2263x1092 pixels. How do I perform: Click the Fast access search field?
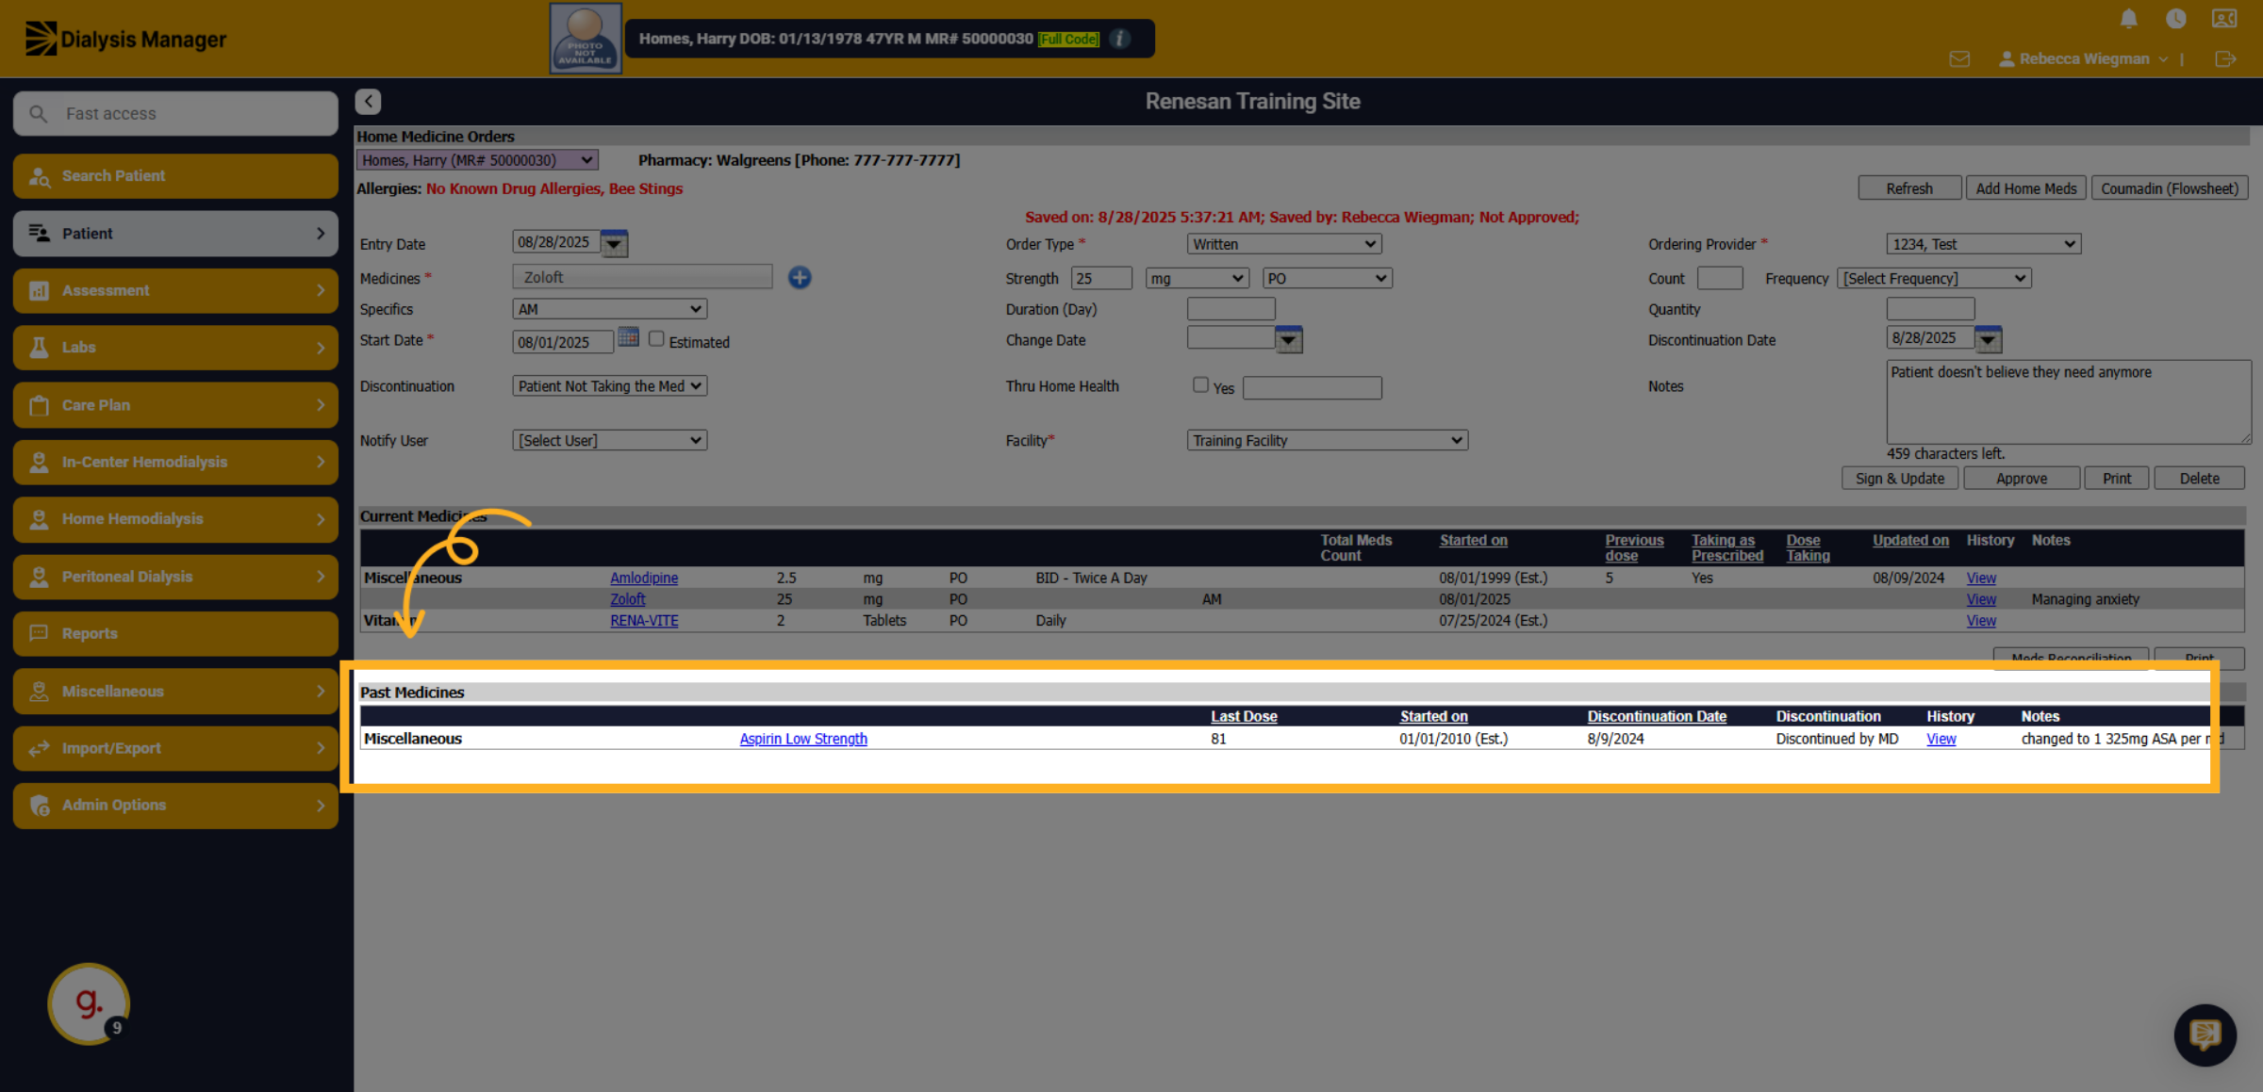pos(175,114)
